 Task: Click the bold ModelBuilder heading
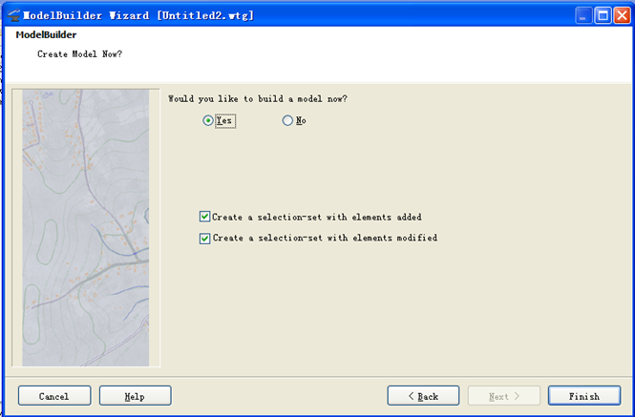tap(47, 35)
